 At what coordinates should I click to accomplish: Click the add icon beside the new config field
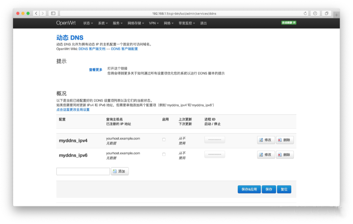tap(115, 171)
